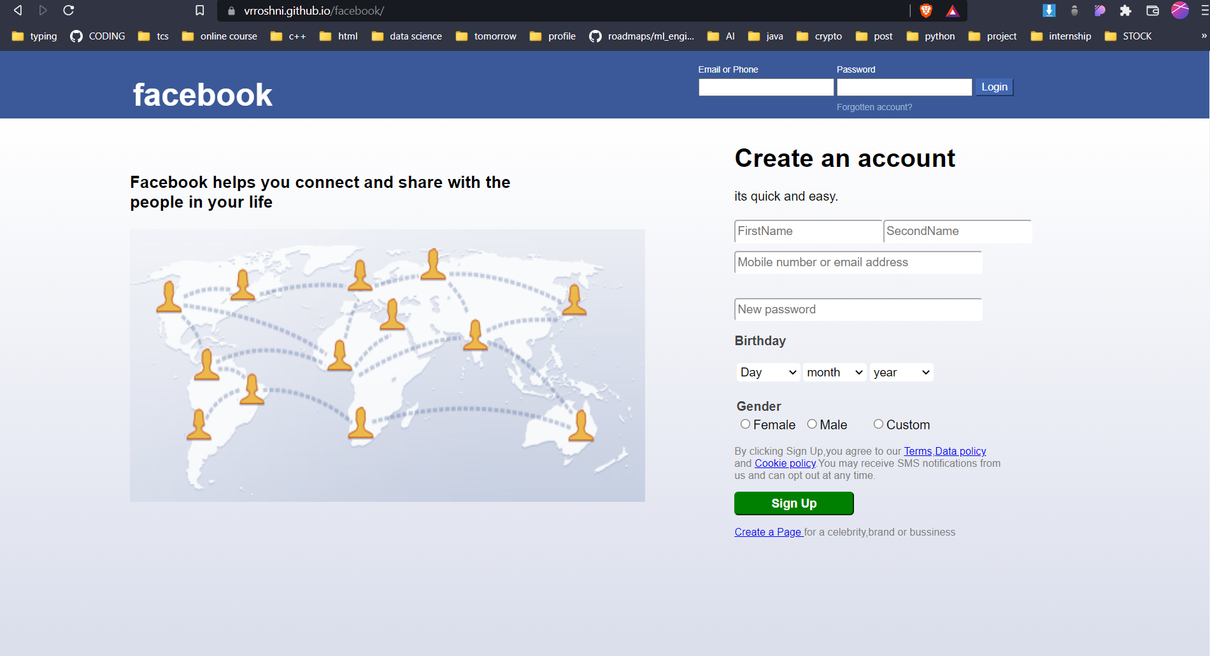Open the python bookmarks folder
This screenshot has width=1210, height=656.
click(931, 36)
